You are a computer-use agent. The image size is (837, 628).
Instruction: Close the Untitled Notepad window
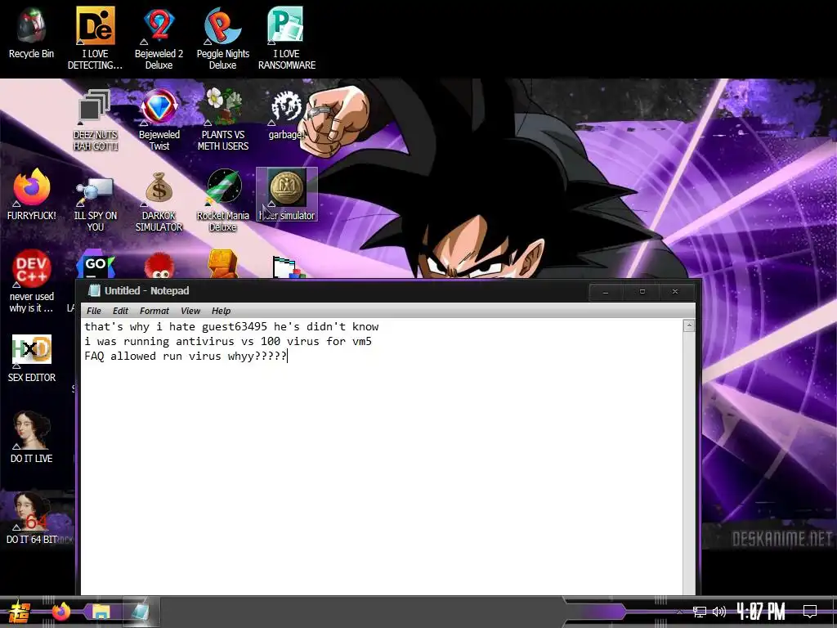(675, 292)
